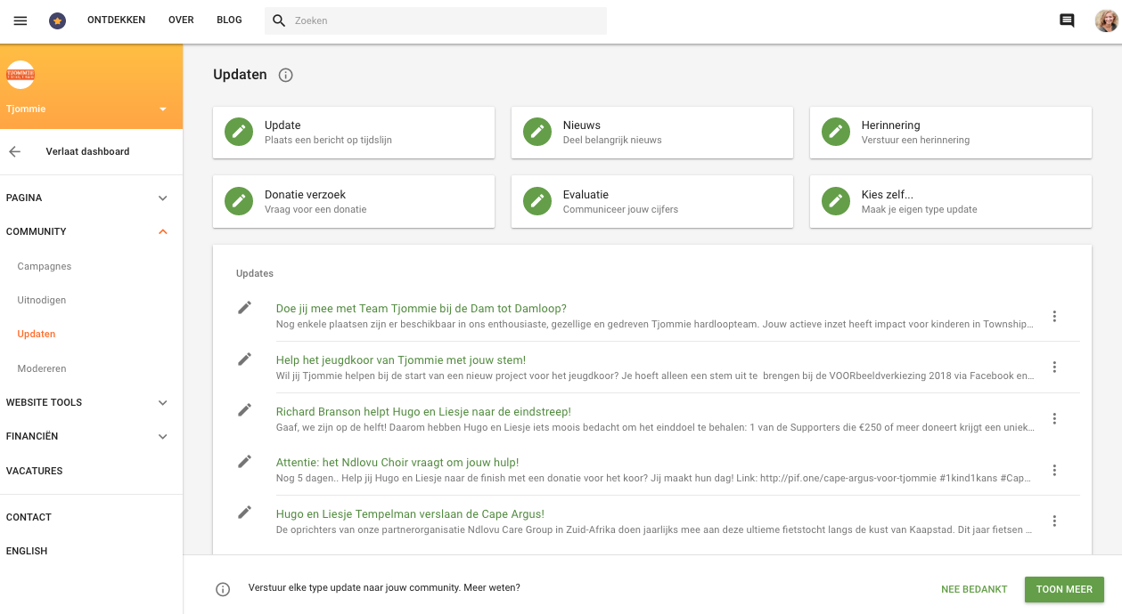The width and height of the screenshot is (1122, 614).
Task: Switch language to ENGLISH
Action: click(27, 551)
